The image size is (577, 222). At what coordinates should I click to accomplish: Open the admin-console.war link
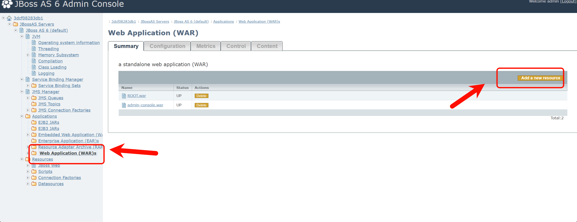145,105
